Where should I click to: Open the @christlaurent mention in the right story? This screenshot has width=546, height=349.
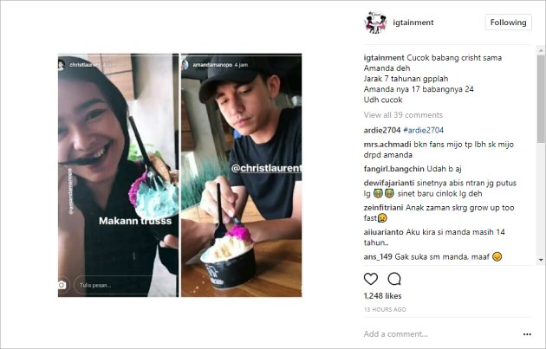coord(266,168)
